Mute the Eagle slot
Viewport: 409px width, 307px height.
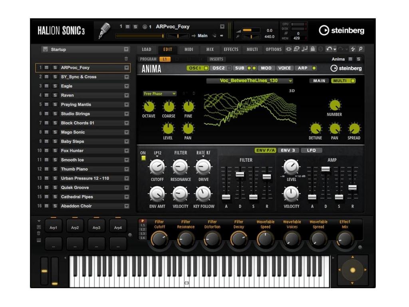point(46,86)
